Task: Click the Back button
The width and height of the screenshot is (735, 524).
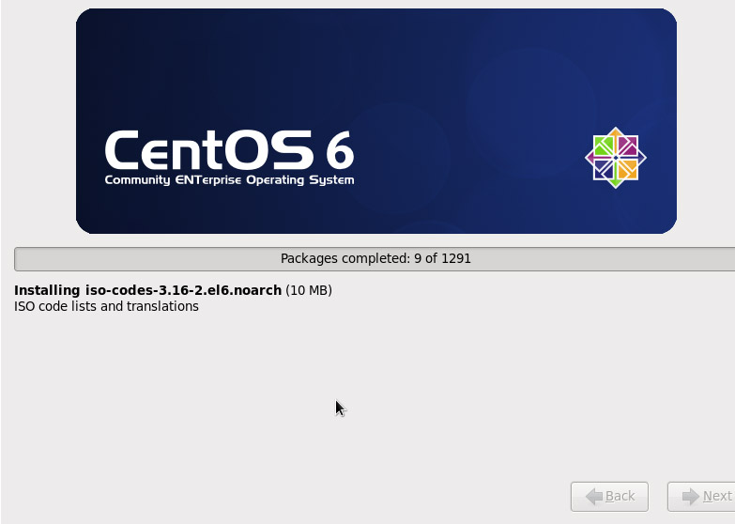Action: (609, 497)
